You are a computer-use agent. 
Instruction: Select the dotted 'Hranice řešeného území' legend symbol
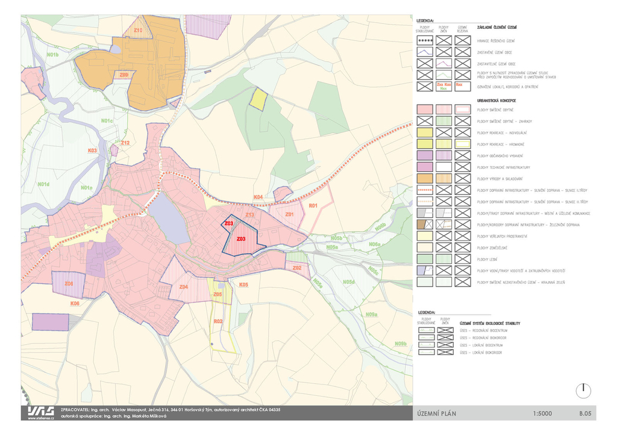[x=425, y=41]
